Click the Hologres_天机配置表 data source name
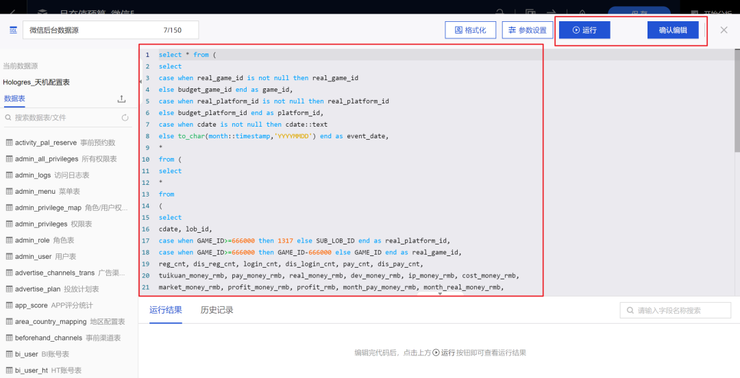 (36, 82)
